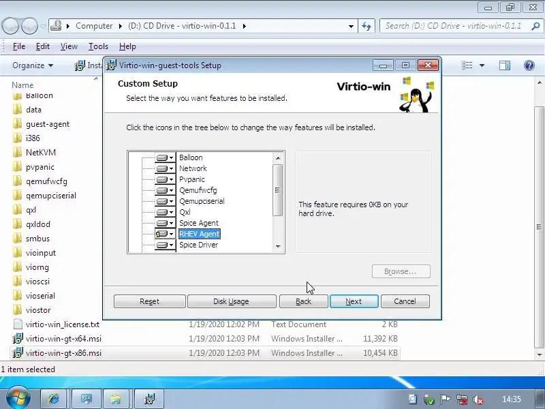Open RHEV Agent feature install-state dropdown
Image resolution: width=545 pixels, height=409 pixels.
pos(165,234)
